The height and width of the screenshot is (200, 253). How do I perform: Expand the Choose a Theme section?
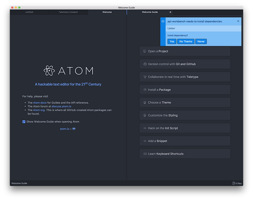click(185, 103)
